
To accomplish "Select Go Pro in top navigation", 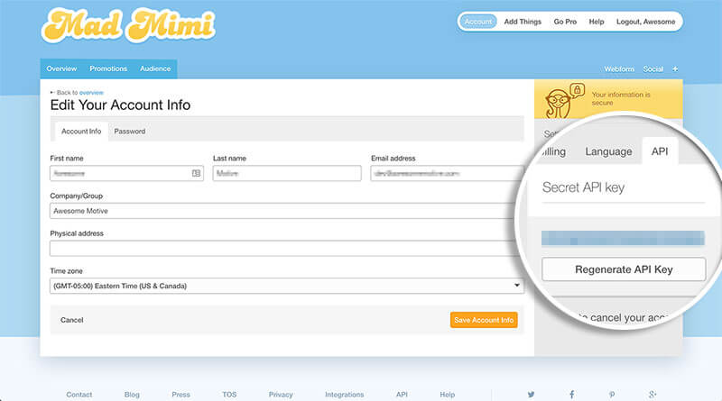I will (x=565, y=22).
